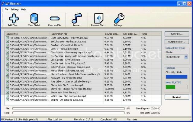Screen dimensions: 193x122
Task: Select Paul Gilbert - I cannot tell a lie.lite.mp3
Action: coord(71,82)
